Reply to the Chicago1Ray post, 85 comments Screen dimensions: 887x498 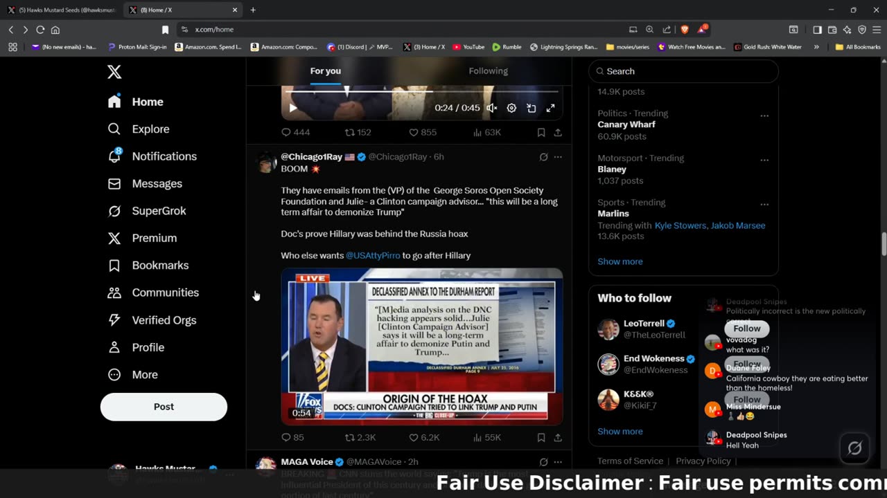292,438
